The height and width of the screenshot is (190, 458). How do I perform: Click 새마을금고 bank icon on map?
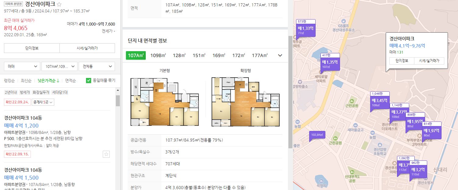pyautogui.click(x=356, y=125)
